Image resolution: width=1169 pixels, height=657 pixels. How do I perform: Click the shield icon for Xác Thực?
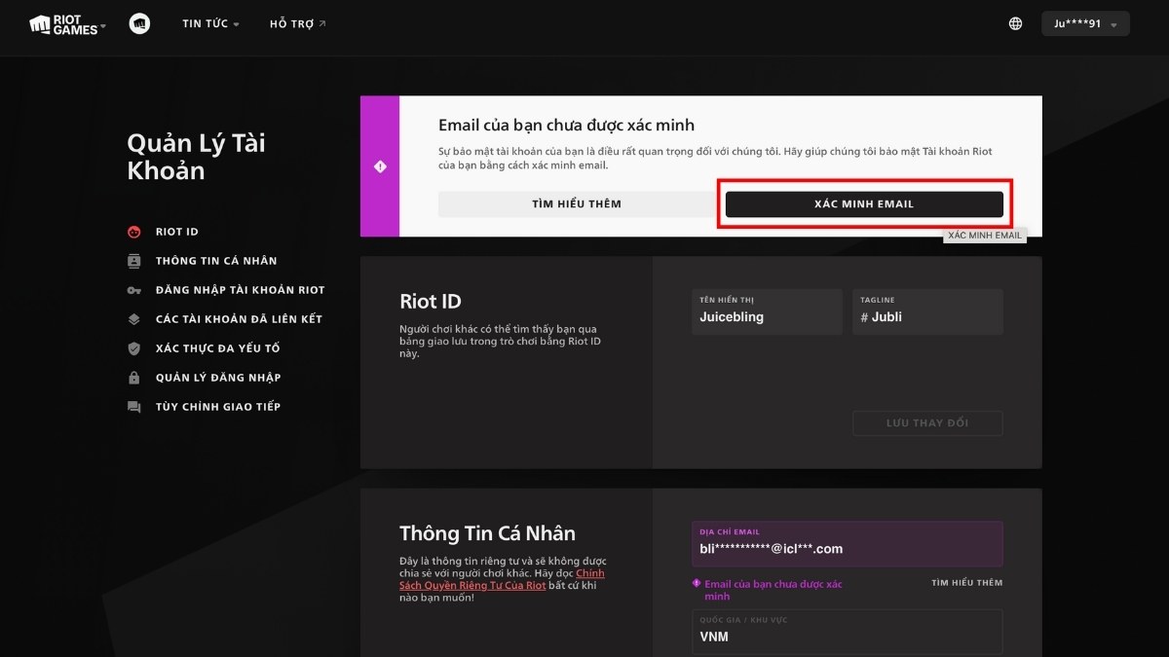134,348
